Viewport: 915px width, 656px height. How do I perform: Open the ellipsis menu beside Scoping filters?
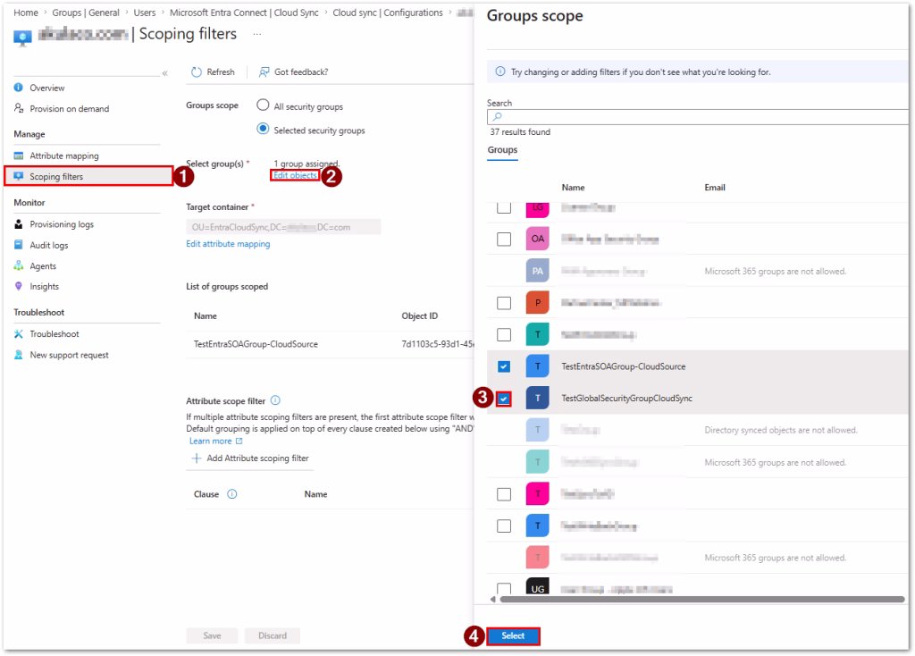pyautogui.click(x=258, y=34)
